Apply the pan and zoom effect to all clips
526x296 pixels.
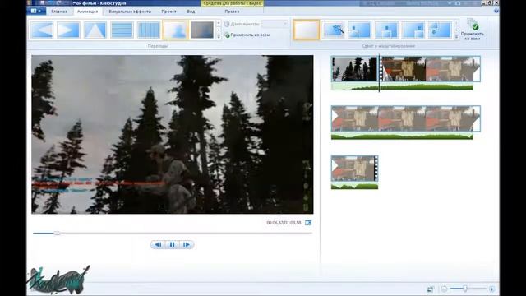[x=472, y=30]
